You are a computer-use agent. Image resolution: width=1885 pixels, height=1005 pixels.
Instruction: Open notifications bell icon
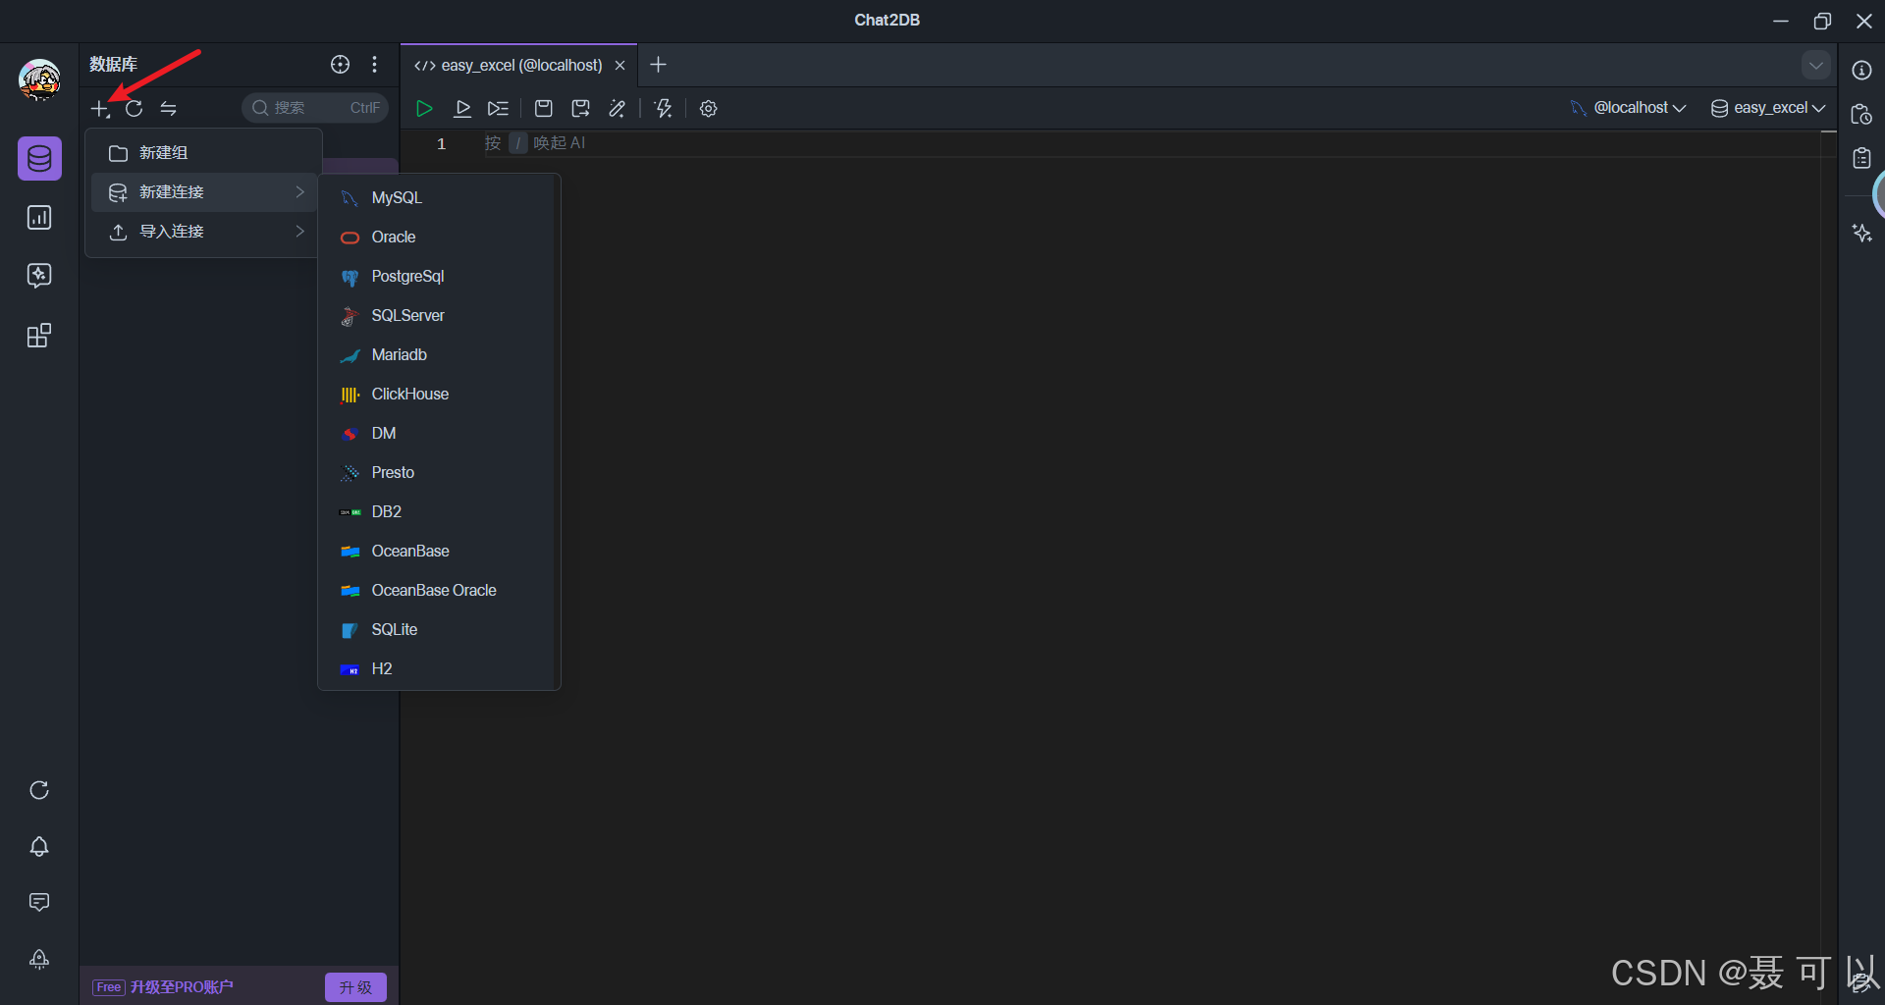[x=39, y=846]
